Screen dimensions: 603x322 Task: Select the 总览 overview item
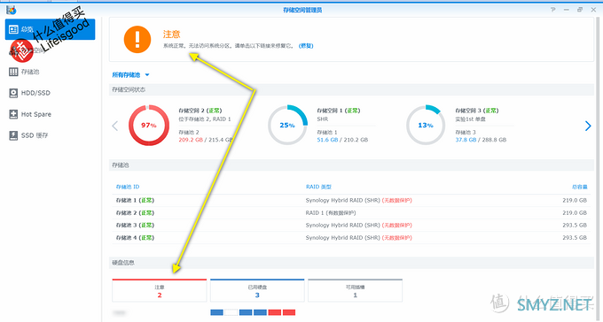click(x=50, y=29)
